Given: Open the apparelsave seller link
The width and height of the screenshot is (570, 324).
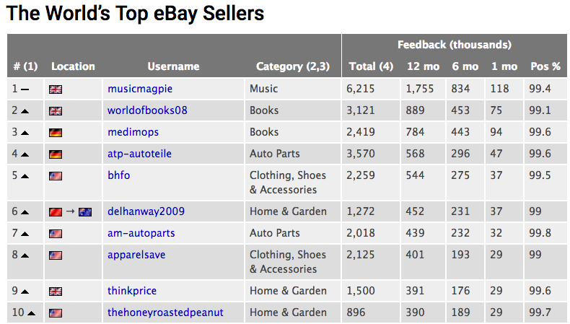Looking at the screenshot, I should pyautogui.click(x=136, y=255).
